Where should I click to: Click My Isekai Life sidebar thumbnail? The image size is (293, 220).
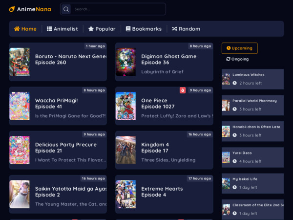[x=226, y=183]
